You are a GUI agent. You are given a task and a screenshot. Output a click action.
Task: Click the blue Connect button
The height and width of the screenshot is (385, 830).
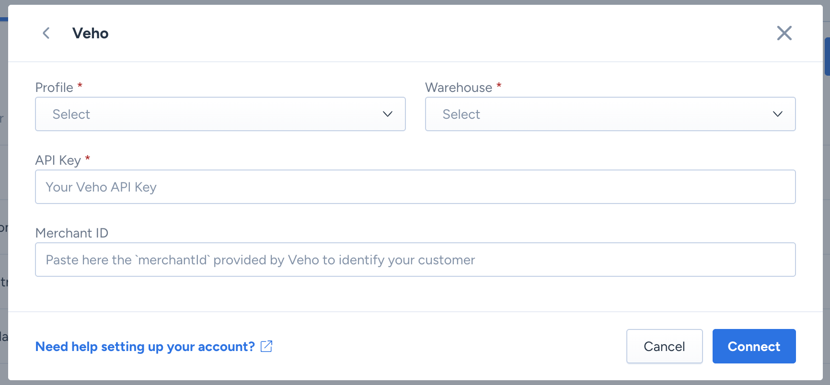coord(754,346)
